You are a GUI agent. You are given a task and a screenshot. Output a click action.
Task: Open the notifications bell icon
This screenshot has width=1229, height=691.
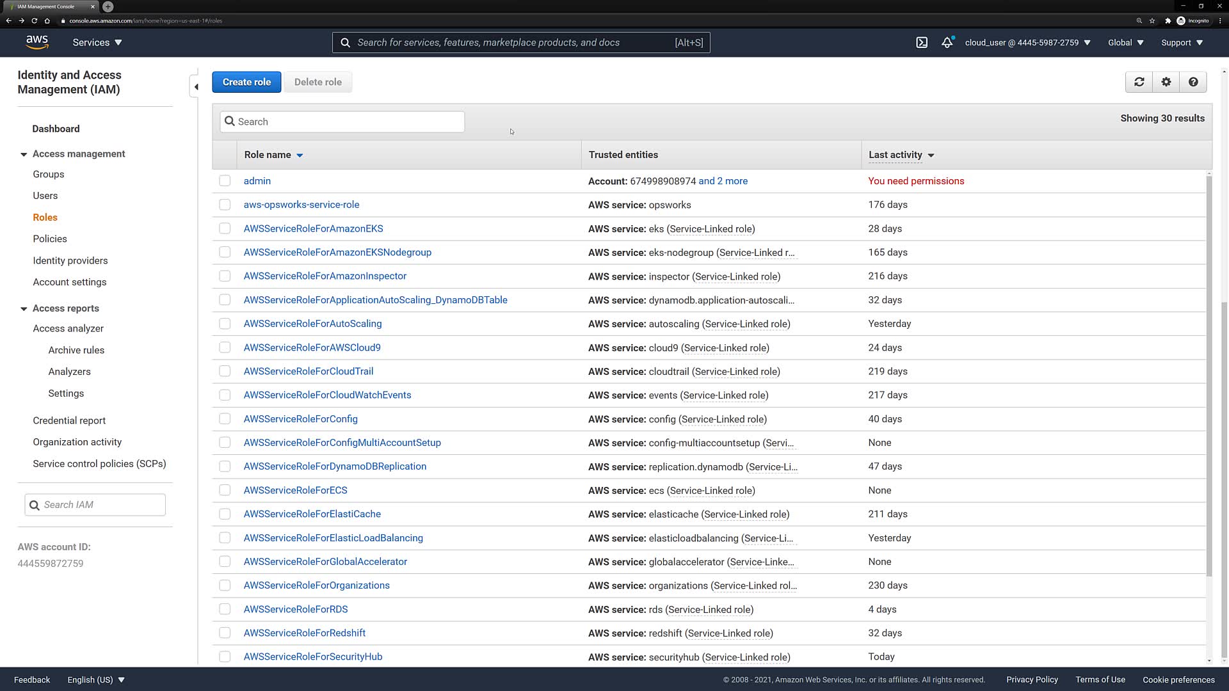pyautogui.click(x=947, y=43)
